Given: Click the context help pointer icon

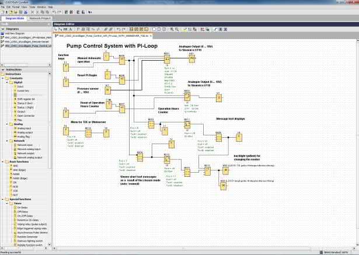Looking at the screenshot, I should [x=90, y=12].
